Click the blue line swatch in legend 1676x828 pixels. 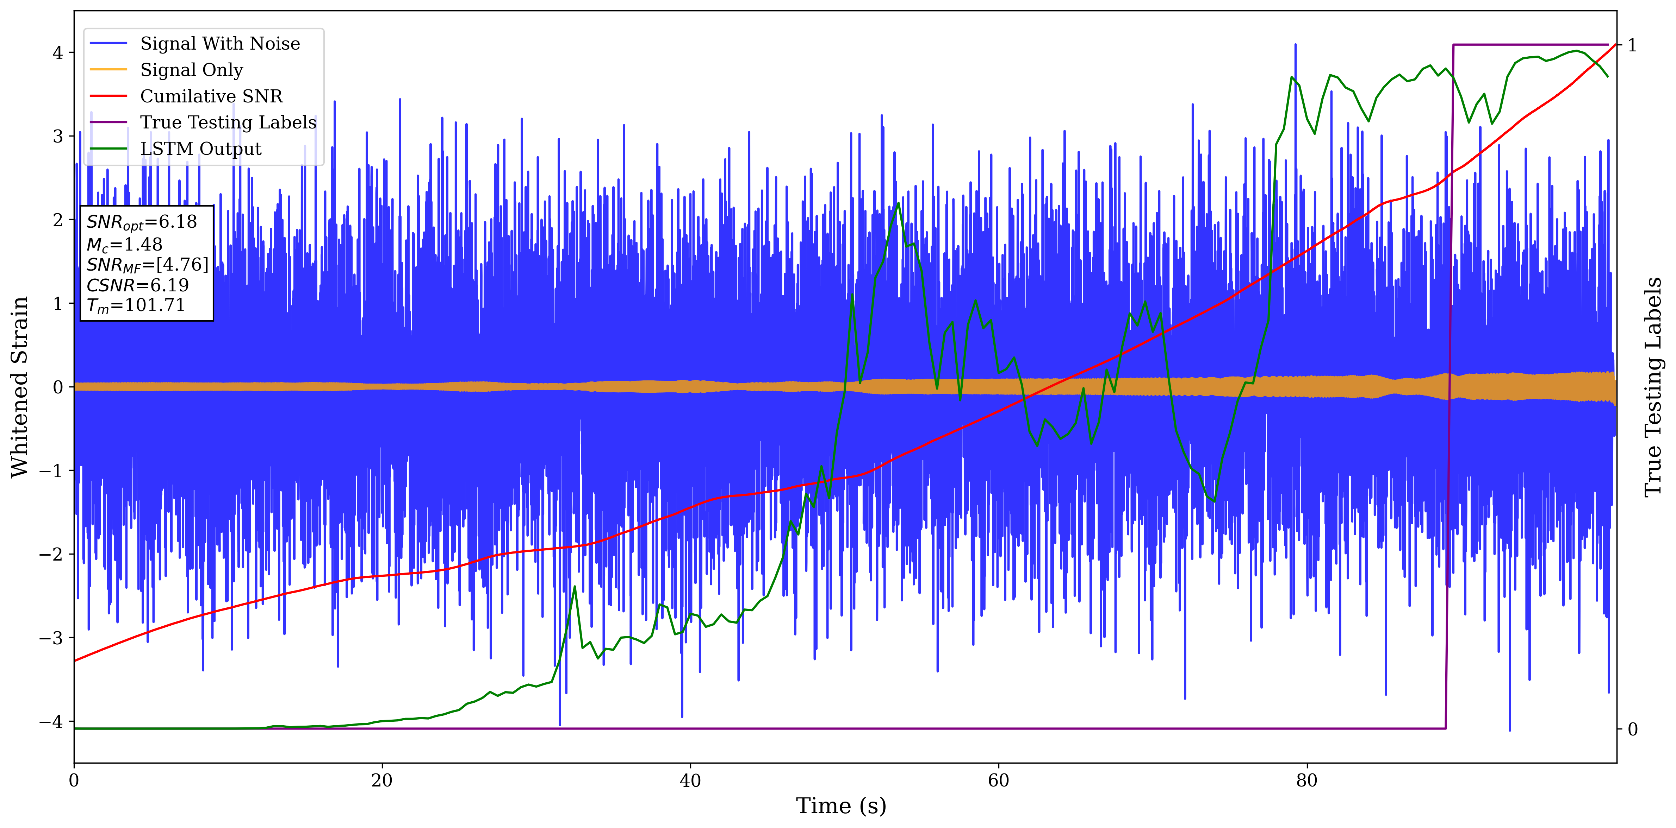point(108,44)
